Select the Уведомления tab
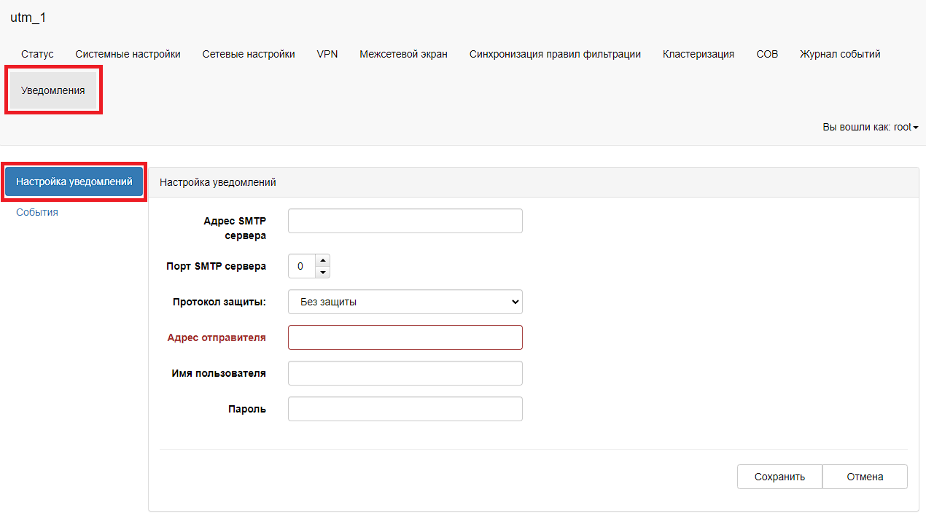Viewport: 926px width, 516px height. (x=53, y=90)
